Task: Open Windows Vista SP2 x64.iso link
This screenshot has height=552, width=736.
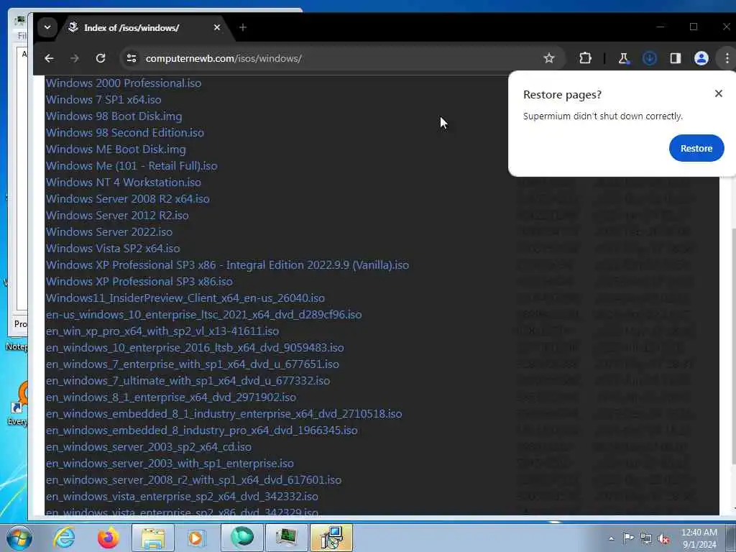Action: tap(113, 248)
